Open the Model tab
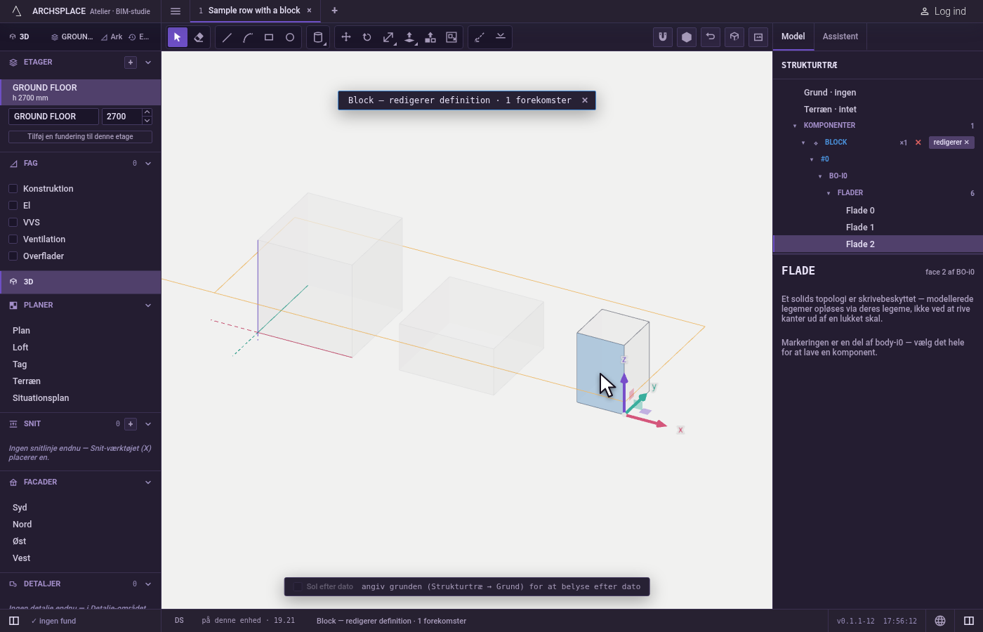The image size is (983, 632). [x=793, y=37]
